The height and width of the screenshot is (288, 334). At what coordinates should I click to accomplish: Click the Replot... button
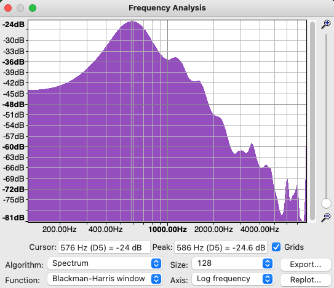pos(306,279)
